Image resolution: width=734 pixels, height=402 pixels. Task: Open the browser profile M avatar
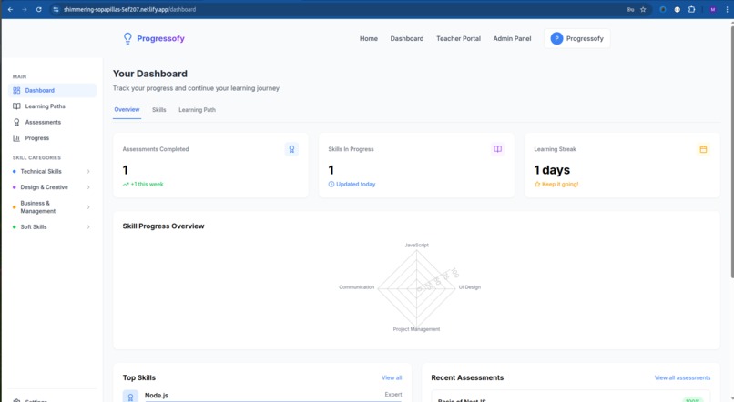(712, 9)
